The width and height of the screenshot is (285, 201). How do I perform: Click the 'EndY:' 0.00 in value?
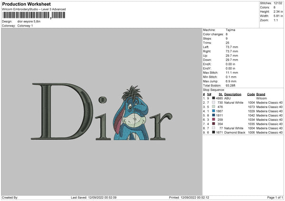point(230,68)
